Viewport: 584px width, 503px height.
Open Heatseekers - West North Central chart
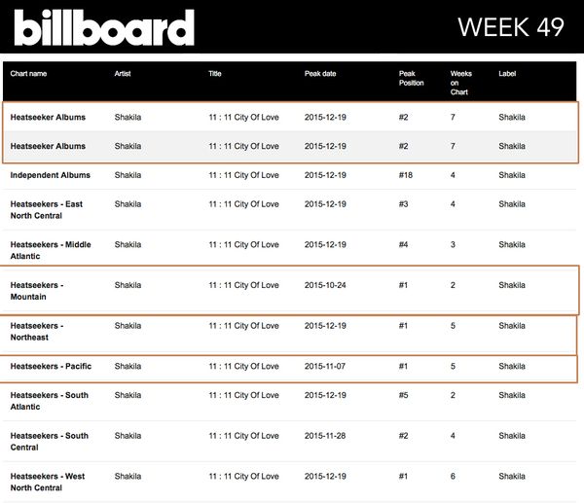(48, 483)
